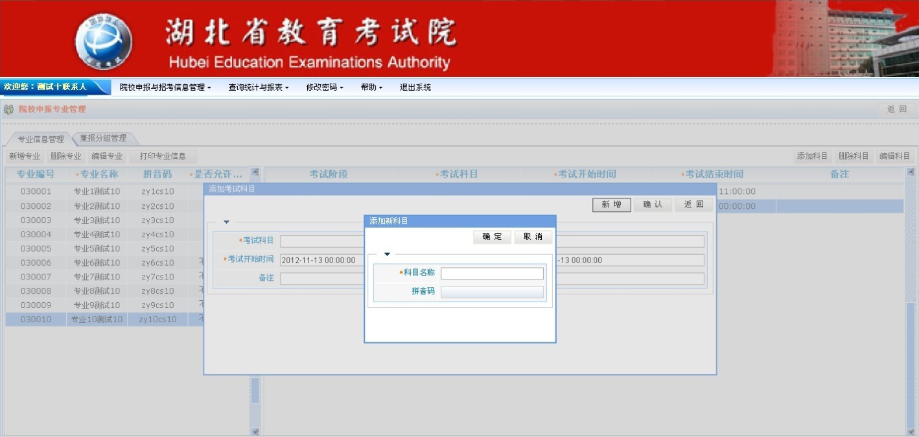Click the 拼音码 text field

click(x=492, y=292)
